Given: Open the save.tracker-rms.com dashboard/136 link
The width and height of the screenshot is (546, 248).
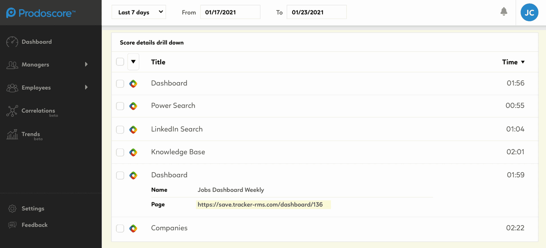Looking at the screenshot, I should click(260, 205).
